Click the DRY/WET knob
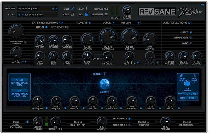 tap(16, 32)
